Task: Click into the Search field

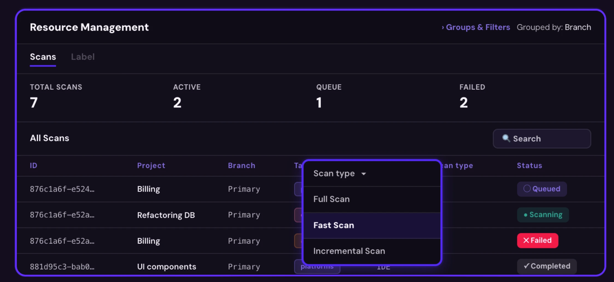Action: pos(542,139)
